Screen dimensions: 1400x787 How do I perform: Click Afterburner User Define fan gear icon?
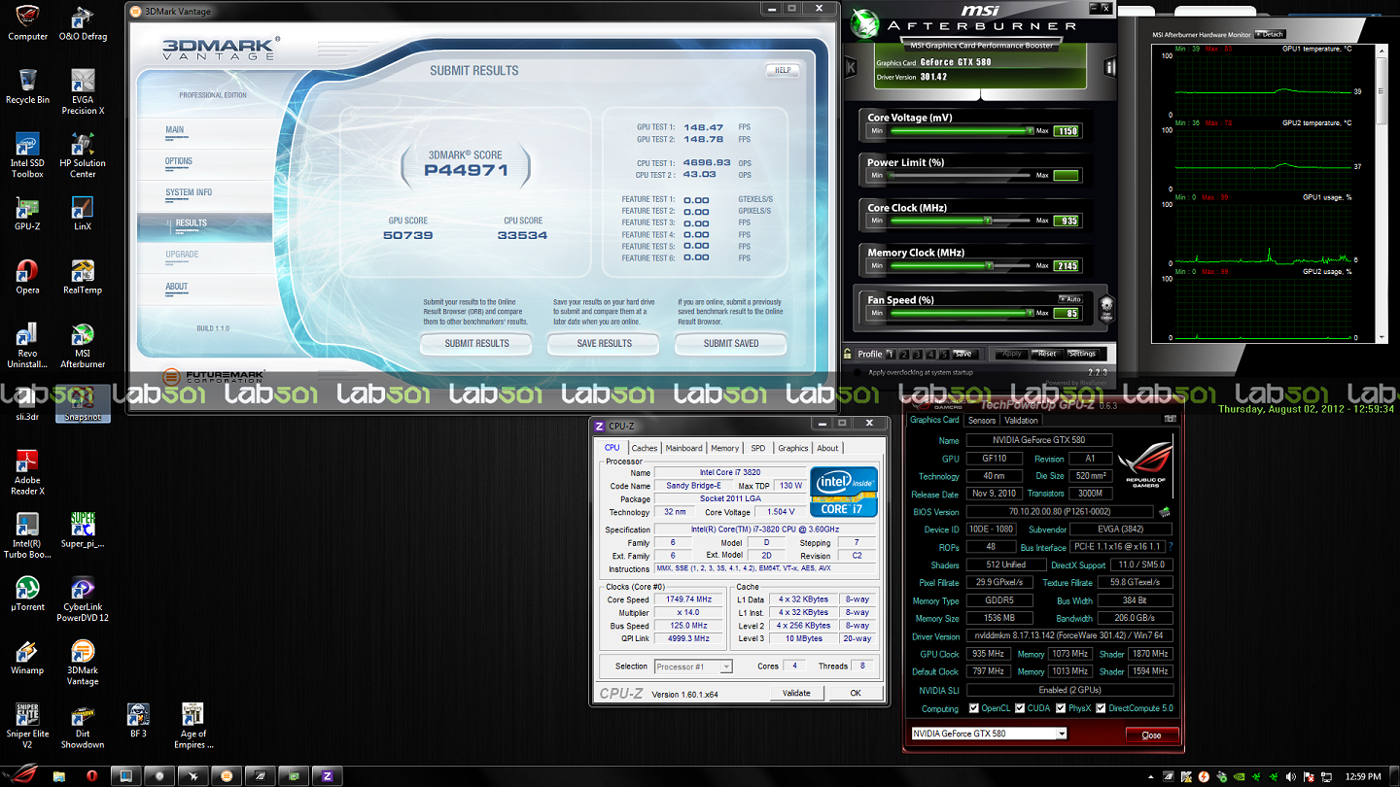click(1106, 309)
